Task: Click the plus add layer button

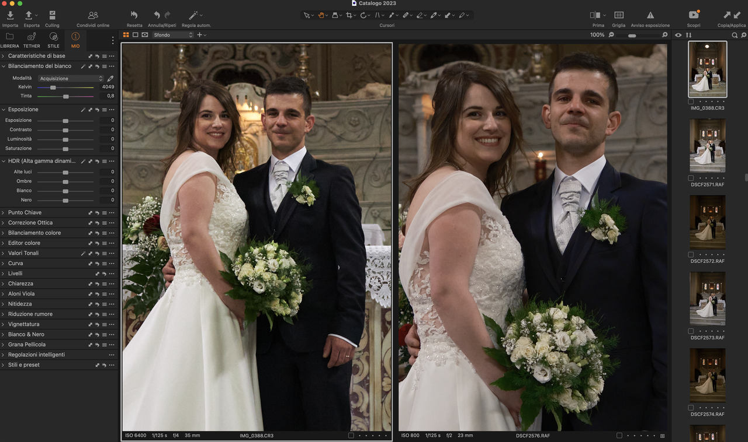Action: [199, 35]
